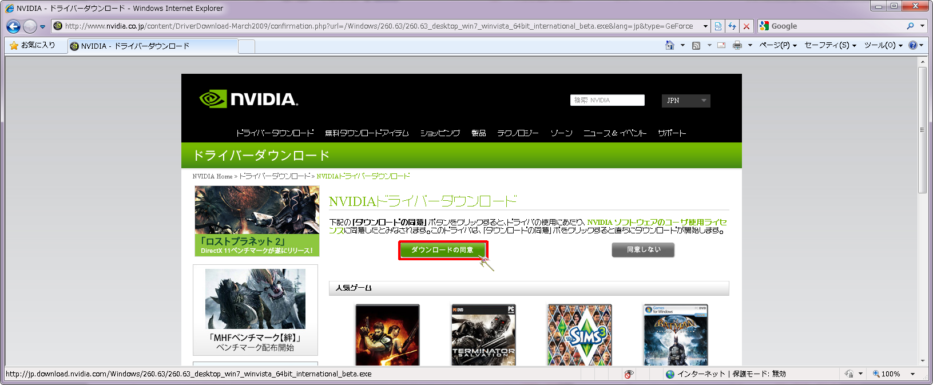The image size is (933, 385).
Task: Click the status bar download URL text
Action: (189, 374)
